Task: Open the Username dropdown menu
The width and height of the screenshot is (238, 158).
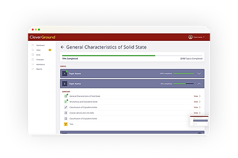Action: (199, 37)
